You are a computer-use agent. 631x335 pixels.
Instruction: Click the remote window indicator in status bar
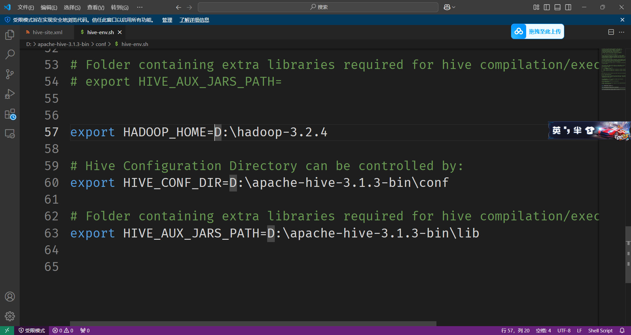7,330
